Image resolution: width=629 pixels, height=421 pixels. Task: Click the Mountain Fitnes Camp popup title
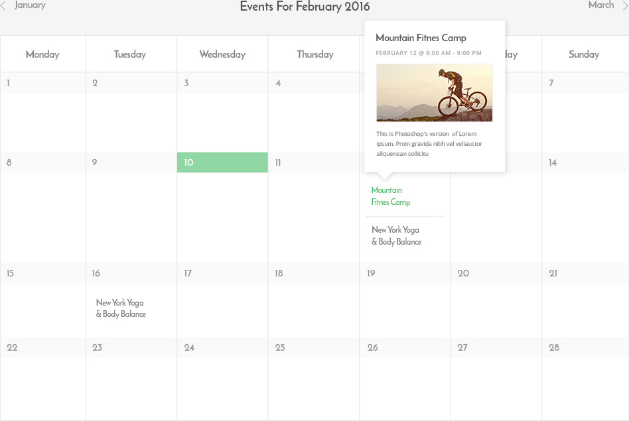(x=421, y=38)
